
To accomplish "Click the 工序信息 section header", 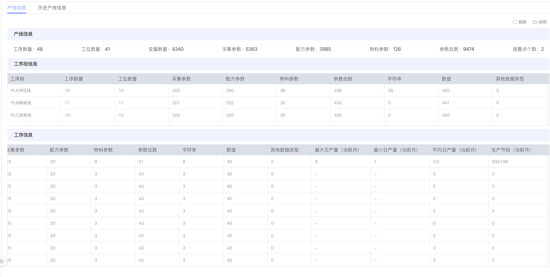I will pyautogui.click(x=23, y=135).
